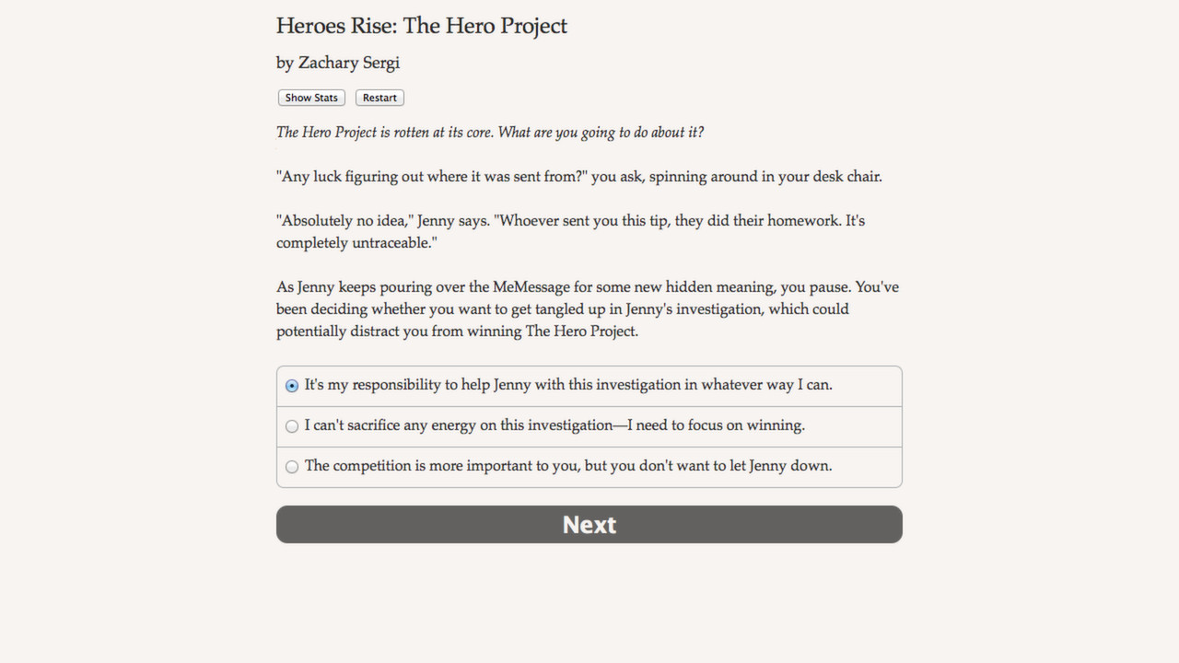This screenshot has height=663, width=1179.
Task: Click the game title Heroes Rise
Action: click(x=421, y=26)
